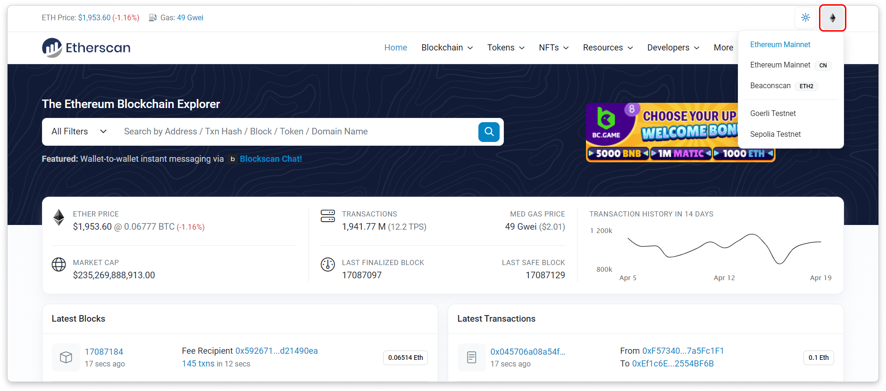This screenshot has width=886, height=391.
Task: Click the Etherscan logo
Action: point(86,48)
